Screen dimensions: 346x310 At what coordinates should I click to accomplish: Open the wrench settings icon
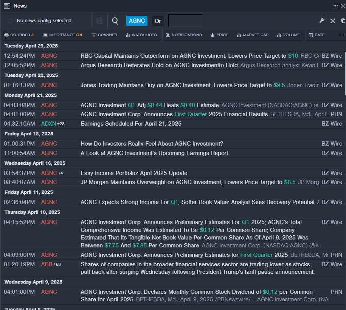pyautogui.click(x=322, y=21)
